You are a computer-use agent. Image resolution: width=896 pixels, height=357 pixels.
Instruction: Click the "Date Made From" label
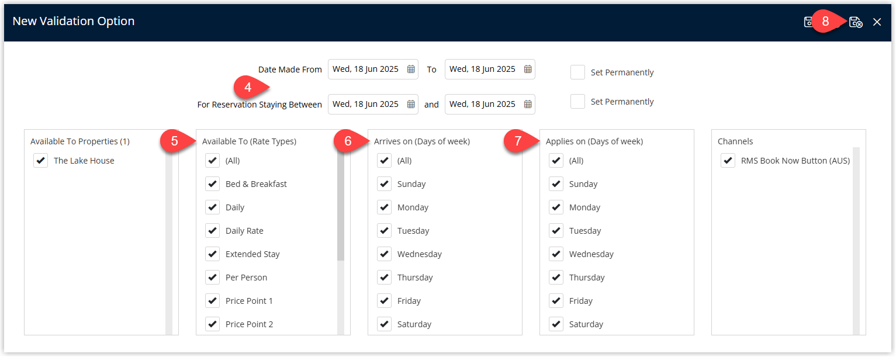[290, 70]
